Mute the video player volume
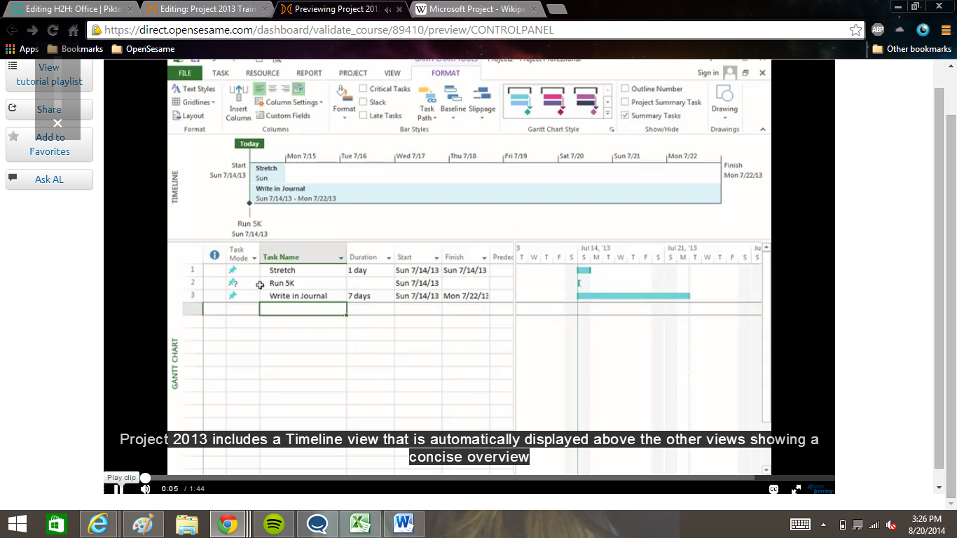957x538 pixels. click(x=145, y=489)
